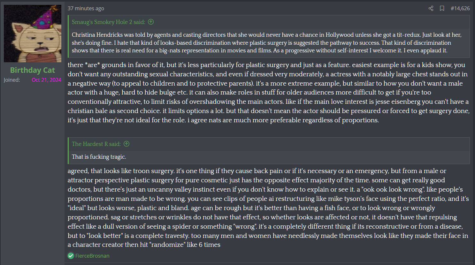The image size is (475, 265).
Task: Click the Joined label under the username
Action: pyautogui.click(x=12, y=80)
